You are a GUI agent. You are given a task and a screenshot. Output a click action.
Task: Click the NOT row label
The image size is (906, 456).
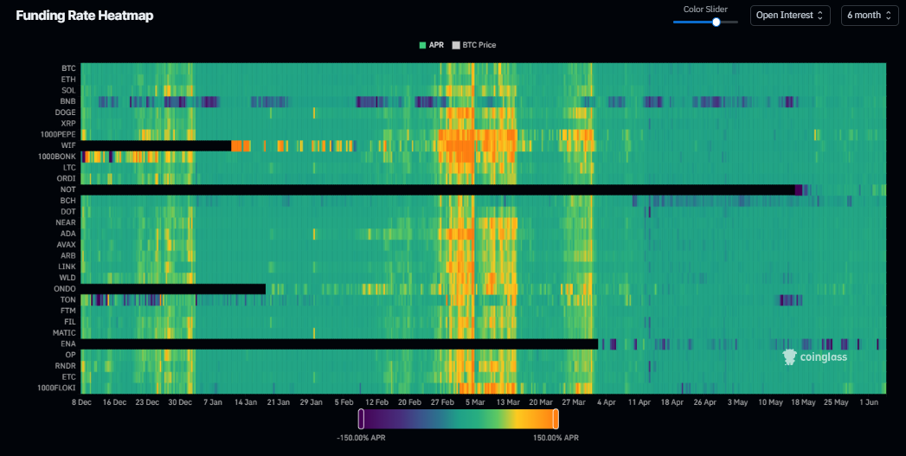pyautogui.click(x=68, y=189)
